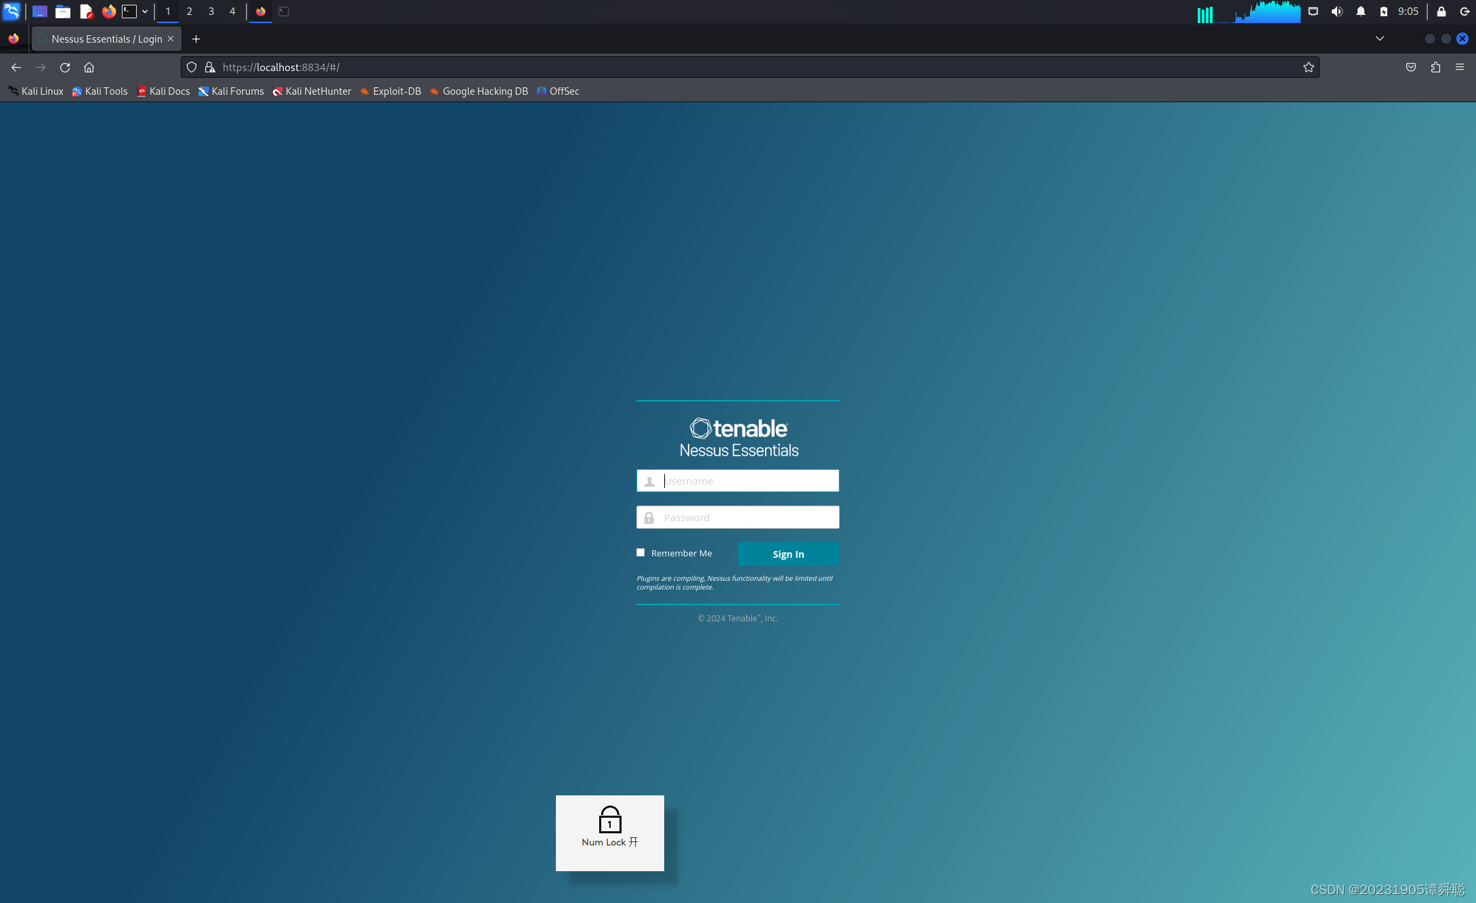Image resolution: width=1476 pixels, height=903 pixels.
Task: Launch Firefox from the top panel
Action: click(x=108, y=11)
